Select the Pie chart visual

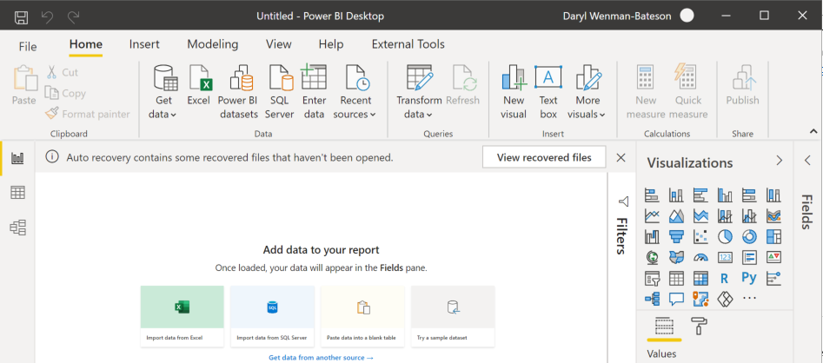[x=725, y=237]
